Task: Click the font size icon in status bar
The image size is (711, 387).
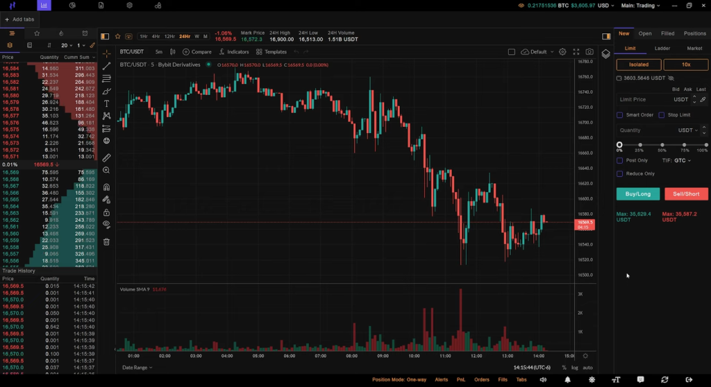Action: (616, 380)
